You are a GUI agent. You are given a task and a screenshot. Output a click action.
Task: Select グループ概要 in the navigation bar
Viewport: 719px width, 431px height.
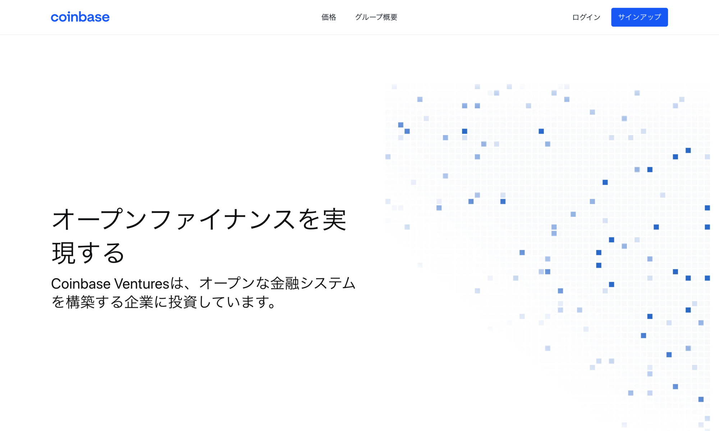[x=376, y=17]
